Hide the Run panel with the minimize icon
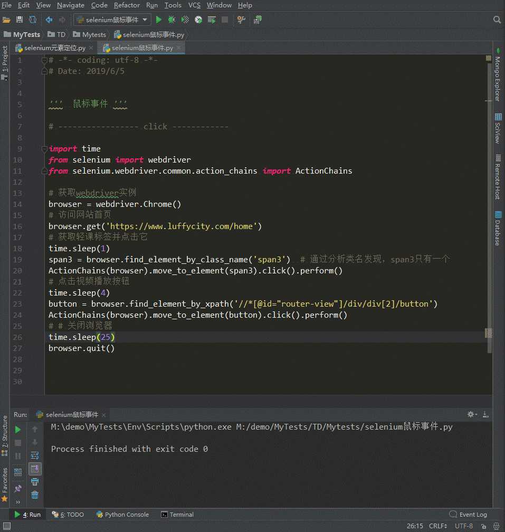 (x=485, y=414)
